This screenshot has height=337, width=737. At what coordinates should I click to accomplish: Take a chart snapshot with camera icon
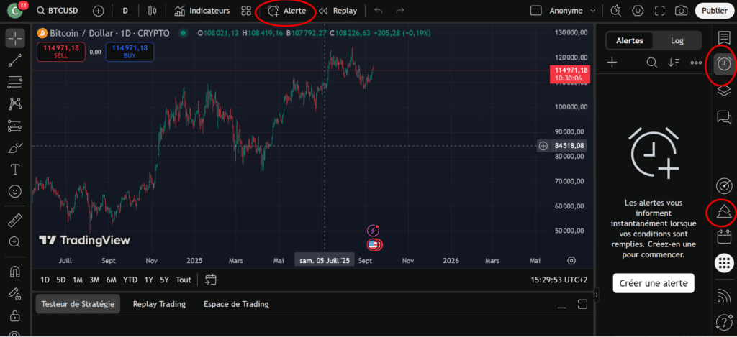pyautogui.click(x=681, y=11)
